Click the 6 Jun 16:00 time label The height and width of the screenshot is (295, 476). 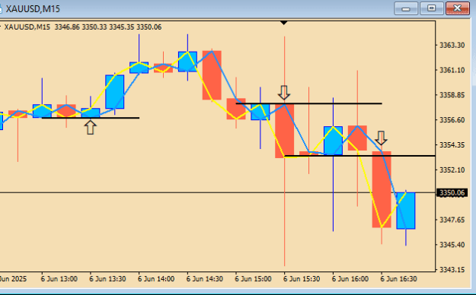pyautogui.click(x=350, y=278)
